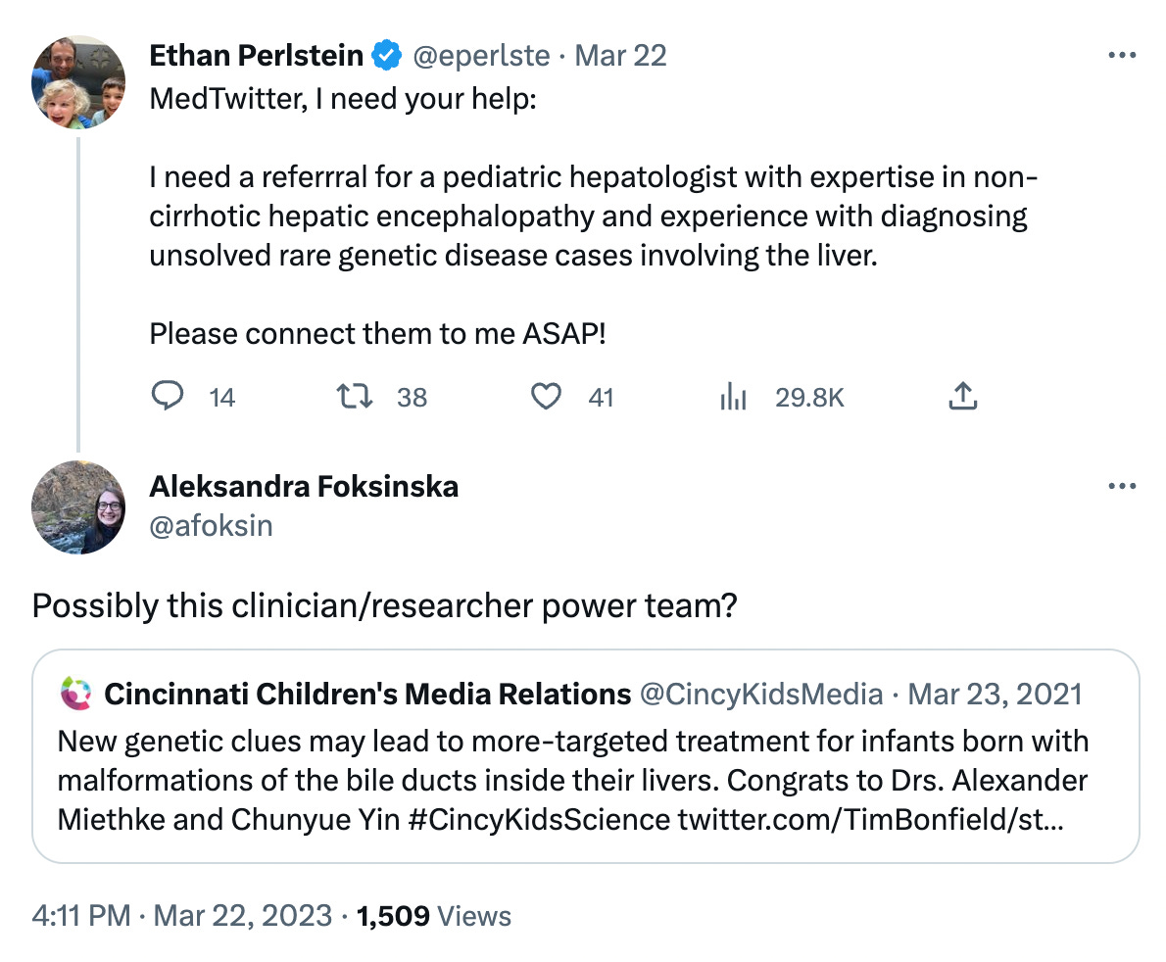Retweet Ethan Perlstein's post
1166x962 pixels.
point(355,396)
